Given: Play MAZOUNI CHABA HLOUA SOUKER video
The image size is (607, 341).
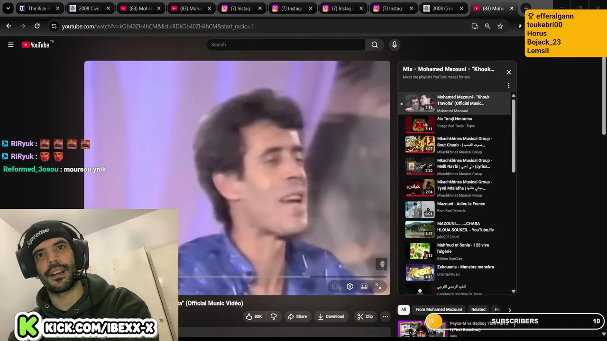Looking at the screenshot, I should (455, 229).
